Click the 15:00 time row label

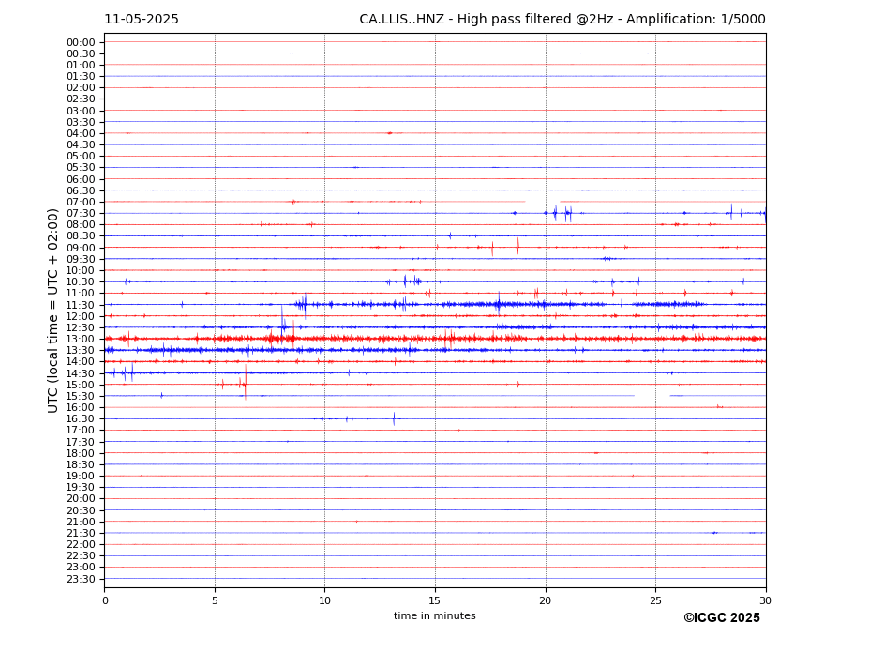coord(81,385)
